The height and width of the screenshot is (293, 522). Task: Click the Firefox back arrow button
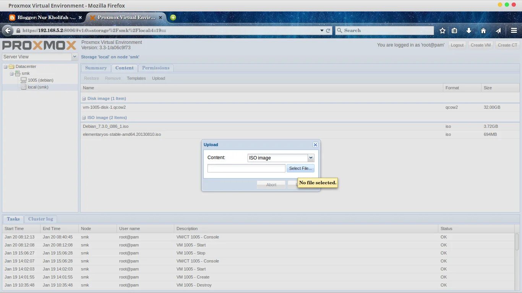point(8,31)
